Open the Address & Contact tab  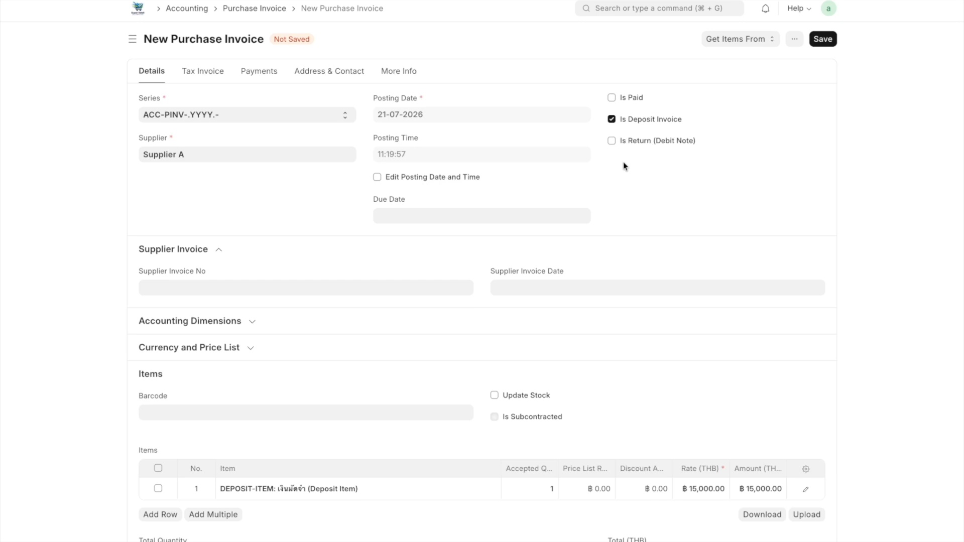329,71
